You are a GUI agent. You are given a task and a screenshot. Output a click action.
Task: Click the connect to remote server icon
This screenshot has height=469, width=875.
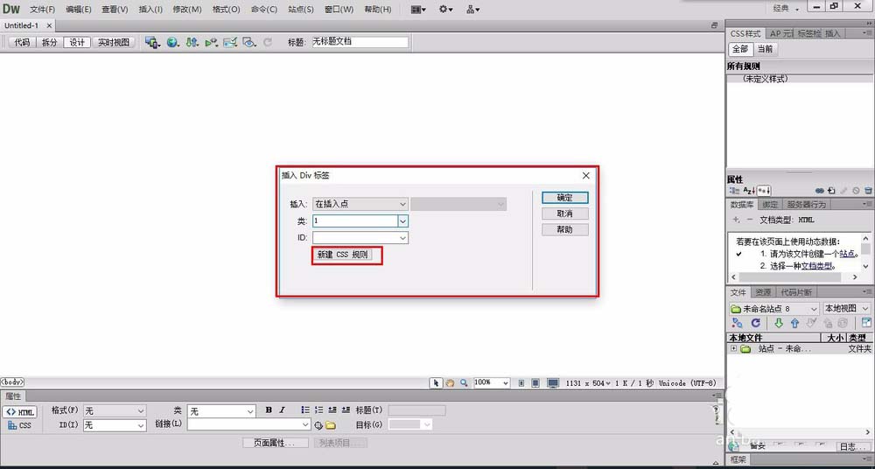pos(737,323)
